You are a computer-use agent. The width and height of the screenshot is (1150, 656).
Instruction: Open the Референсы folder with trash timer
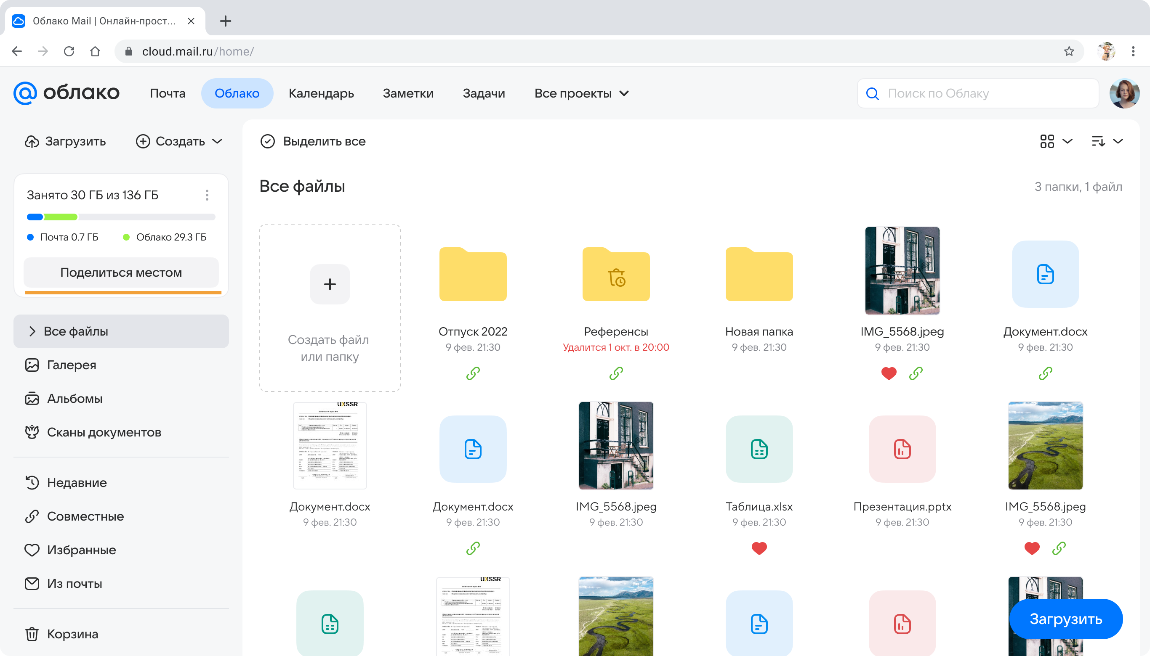pos(616,274)
